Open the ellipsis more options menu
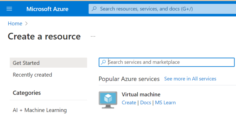Viewport: 236px width, 114px height. point(93,36)
